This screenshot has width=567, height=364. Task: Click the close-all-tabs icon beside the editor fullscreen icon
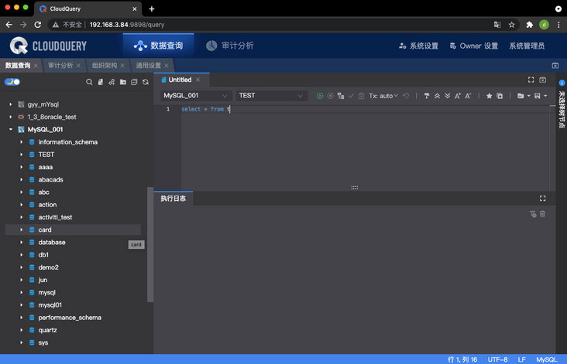543,80
